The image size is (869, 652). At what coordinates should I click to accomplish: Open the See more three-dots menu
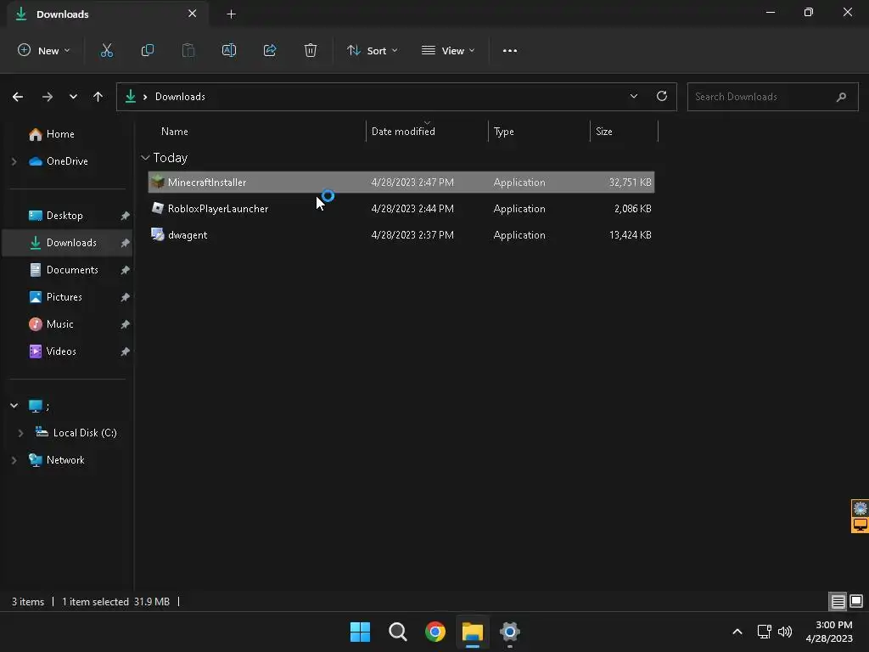pos(510,50)
